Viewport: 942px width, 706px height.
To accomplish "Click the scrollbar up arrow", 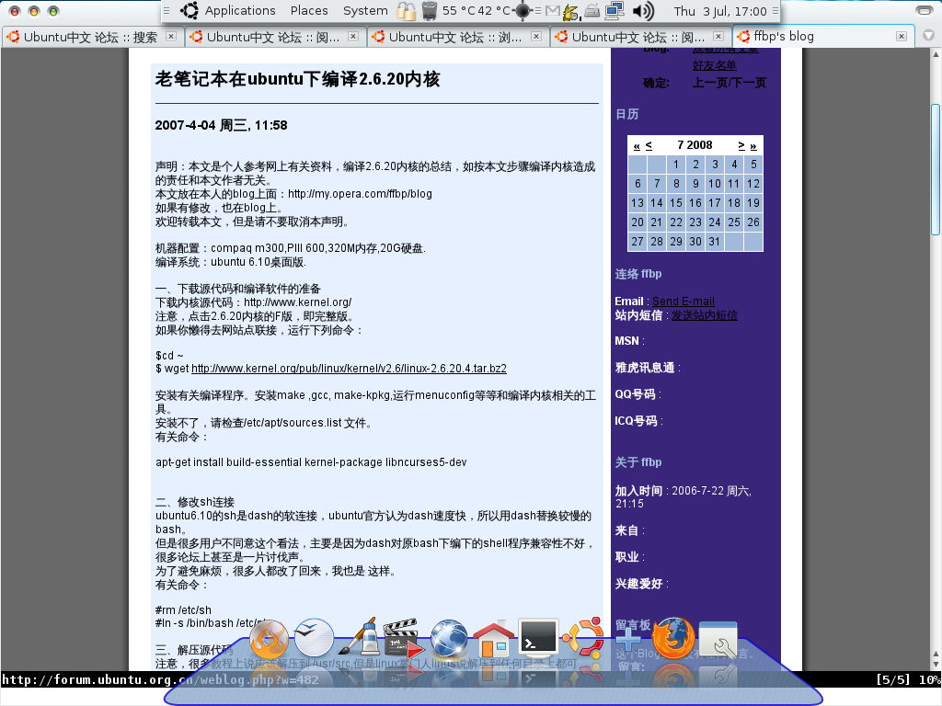I will tap(936, 54).
